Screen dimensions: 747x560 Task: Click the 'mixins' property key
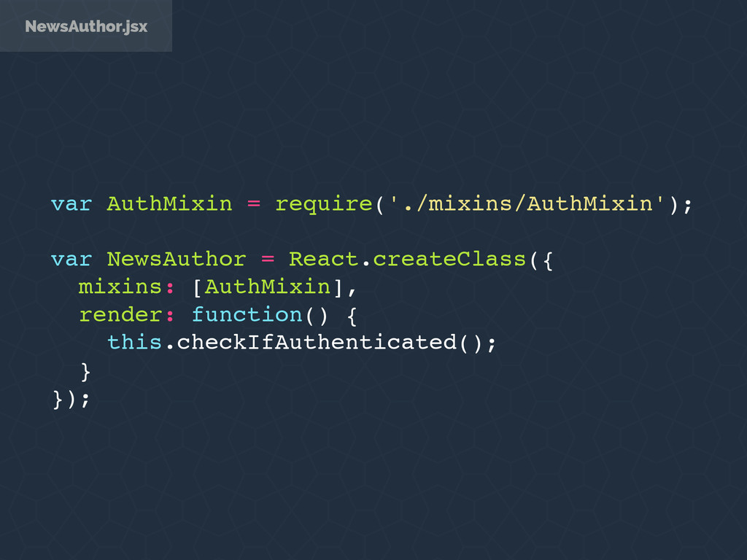tap(120, 287)
